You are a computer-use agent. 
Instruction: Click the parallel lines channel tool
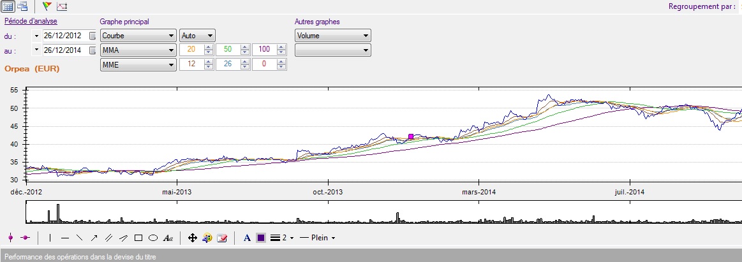pyautogui.click(x=109, y=238)
